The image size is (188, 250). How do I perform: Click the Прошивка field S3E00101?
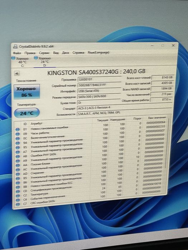point(99,79)
